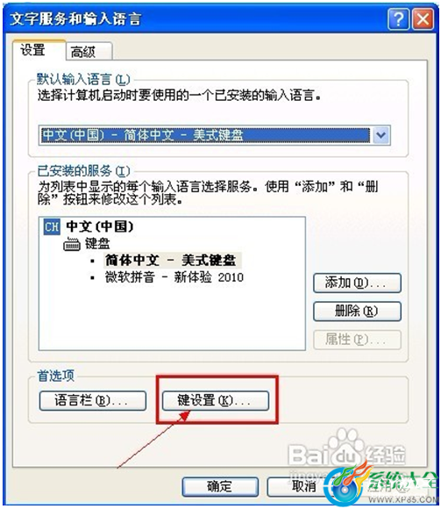Click the keyboard icon beside 键盘
Viewport: 441px width, 509px height.
click(x=72, y=244)
